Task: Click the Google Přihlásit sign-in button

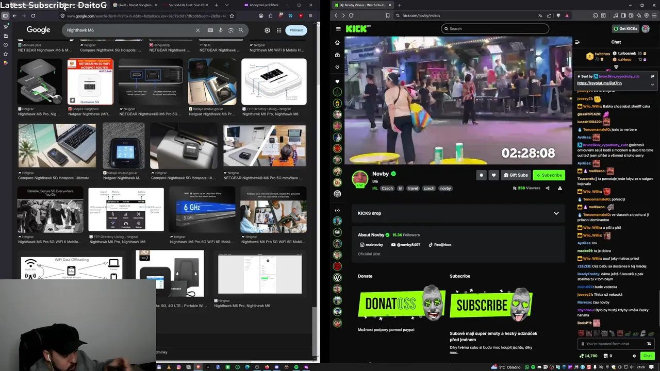Action: click(296, 30)
